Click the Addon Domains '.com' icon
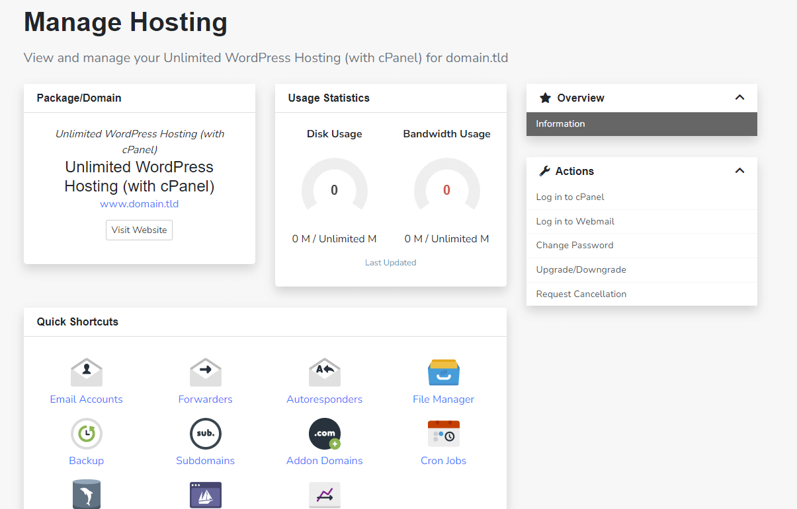Image resolution: width=797 pixels, height=509 pixels. tap(325, 434)
